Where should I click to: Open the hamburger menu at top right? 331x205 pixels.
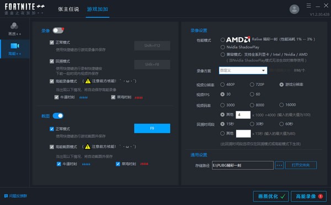coord(308,5)
